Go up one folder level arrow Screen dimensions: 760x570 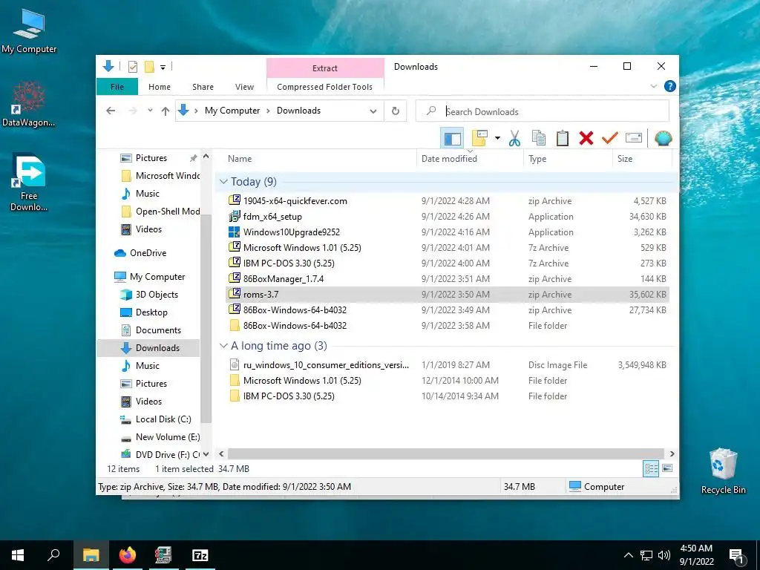[166, 111]
